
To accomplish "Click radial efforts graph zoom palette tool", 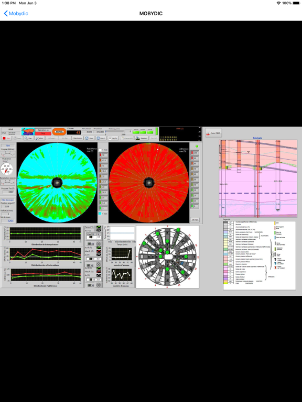I will click(89, 265).
